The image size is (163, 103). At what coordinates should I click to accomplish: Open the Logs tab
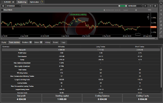click(x=63, y=42)
